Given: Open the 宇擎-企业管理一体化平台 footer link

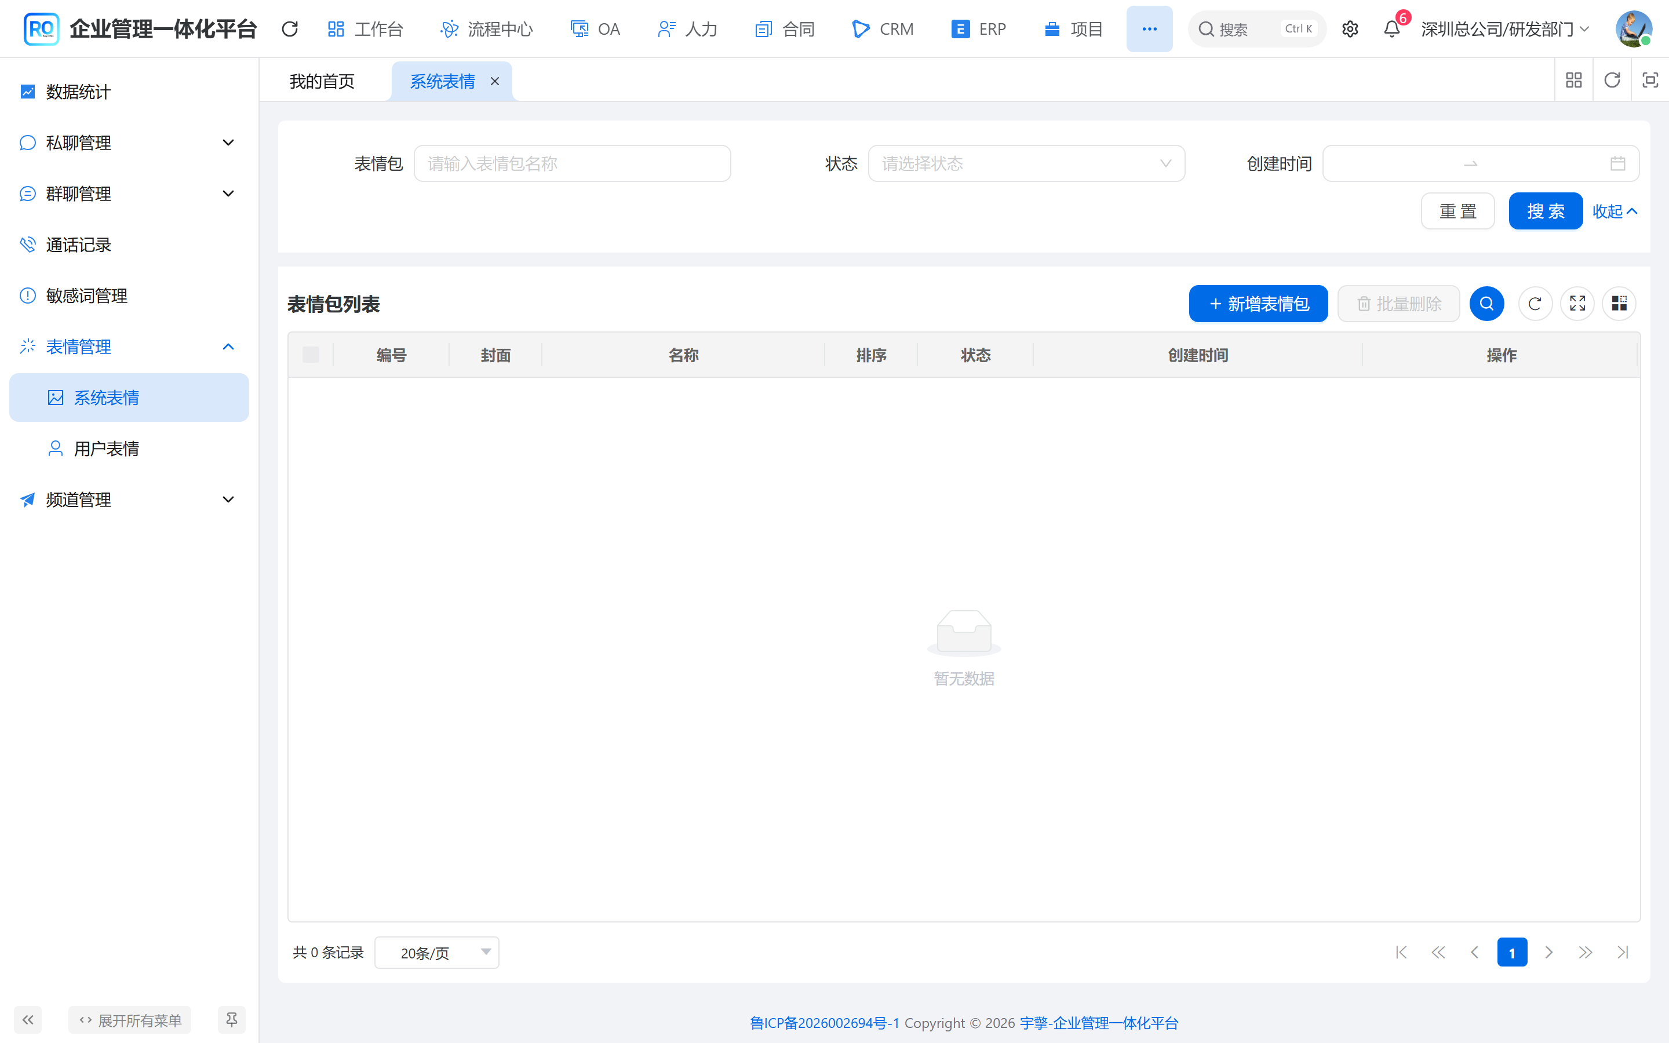Looking at the screenshot, I should [1099, 1023].
